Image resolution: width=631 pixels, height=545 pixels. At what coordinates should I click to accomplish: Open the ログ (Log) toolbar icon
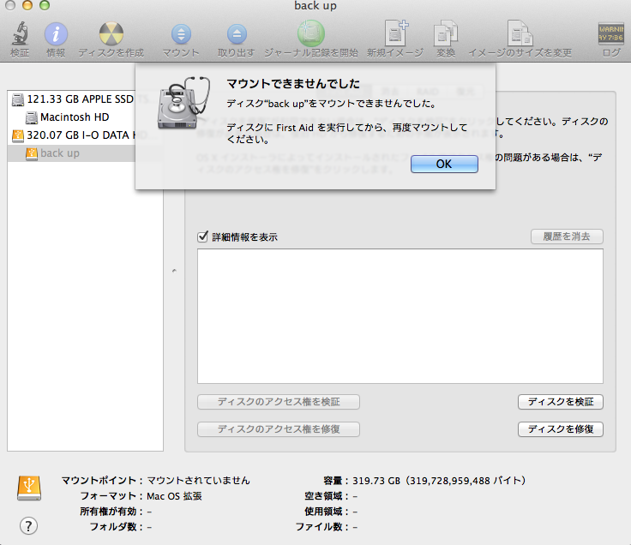pos(611,33)
